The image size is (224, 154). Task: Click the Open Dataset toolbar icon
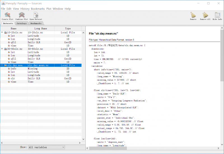[36, 16]
